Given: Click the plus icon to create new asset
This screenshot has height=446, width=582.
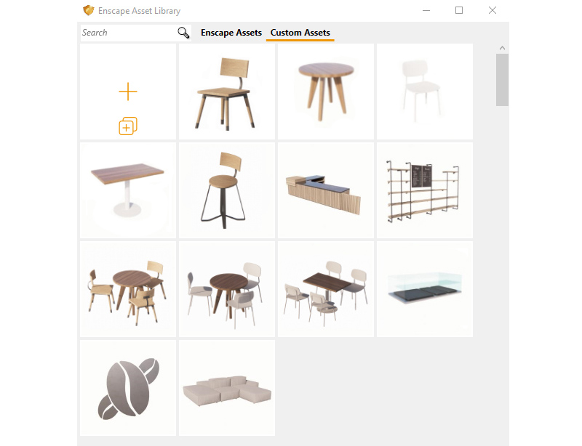Looking at the screenshot, I should click(127, 92).
